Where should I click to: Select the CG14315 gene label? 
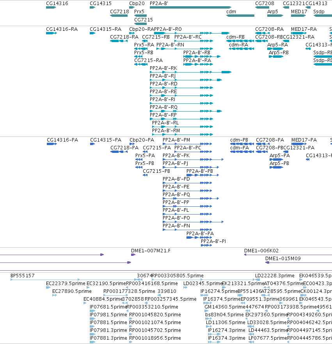pos(101,4)
